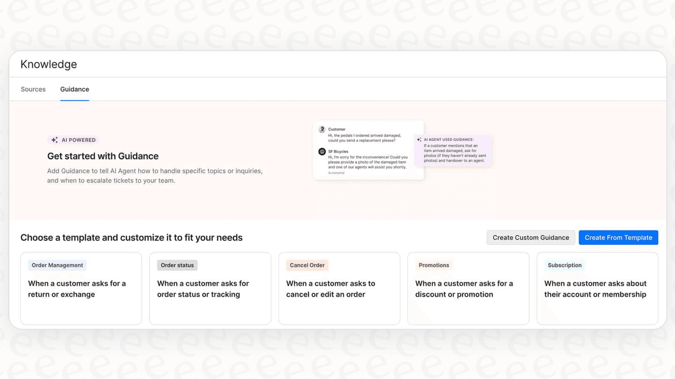Click the AI Powered sparkle icon
Viewport: 675px width, 379px height.
click(55, 140)
